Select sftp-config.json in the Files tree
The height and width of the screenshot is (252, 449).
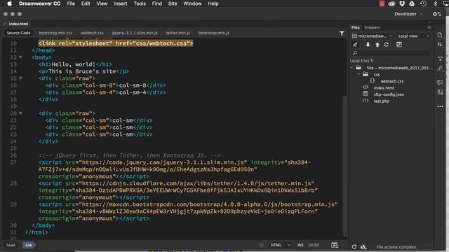(389, 94)
